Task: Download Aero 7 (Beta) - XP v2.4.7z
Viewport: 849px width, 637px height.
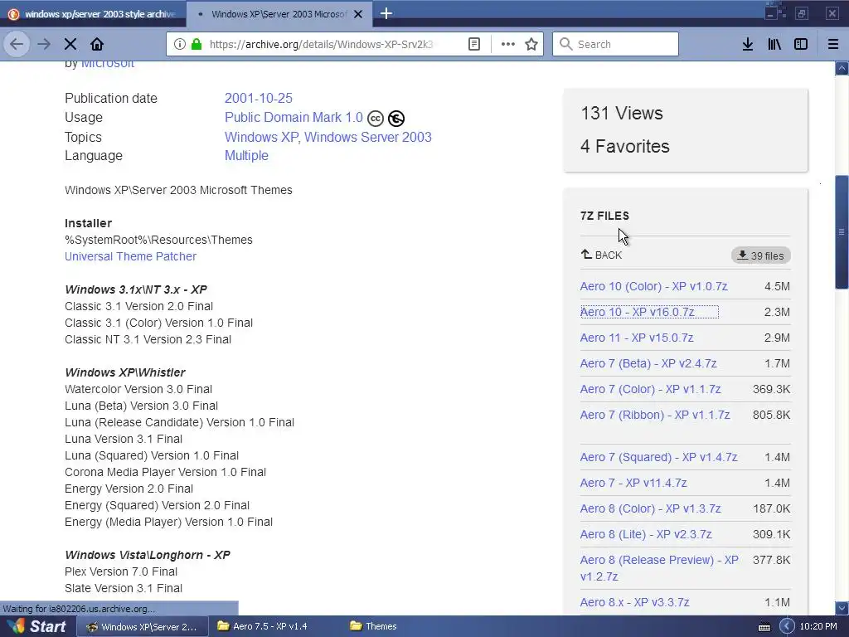Action: pos(648,363)
